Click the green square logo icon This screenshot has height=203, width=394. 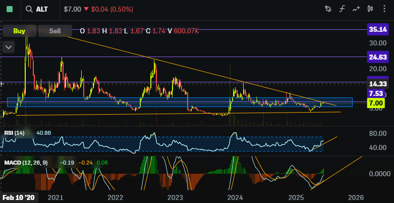tap(10, 9)
